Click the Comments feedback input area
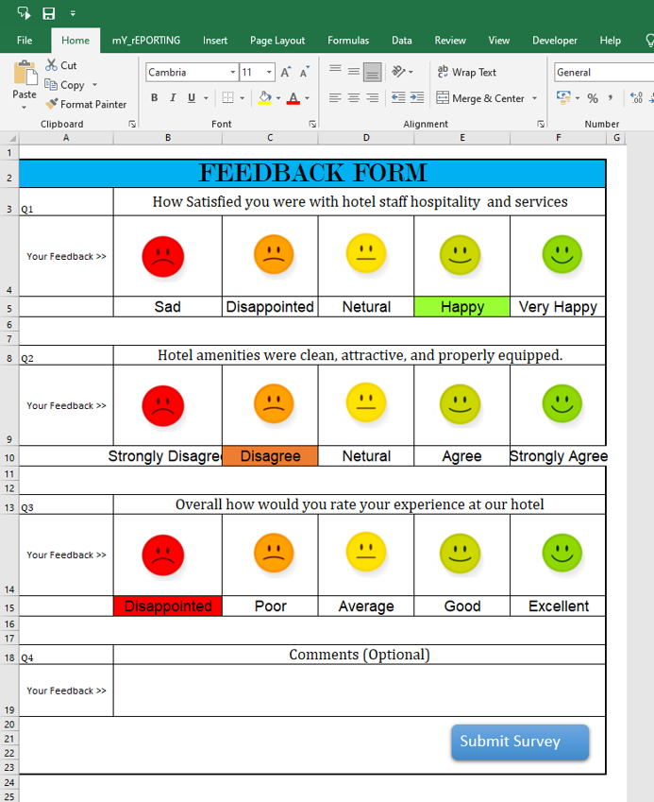This screenshot has width=654, height=802. point(359,691)
